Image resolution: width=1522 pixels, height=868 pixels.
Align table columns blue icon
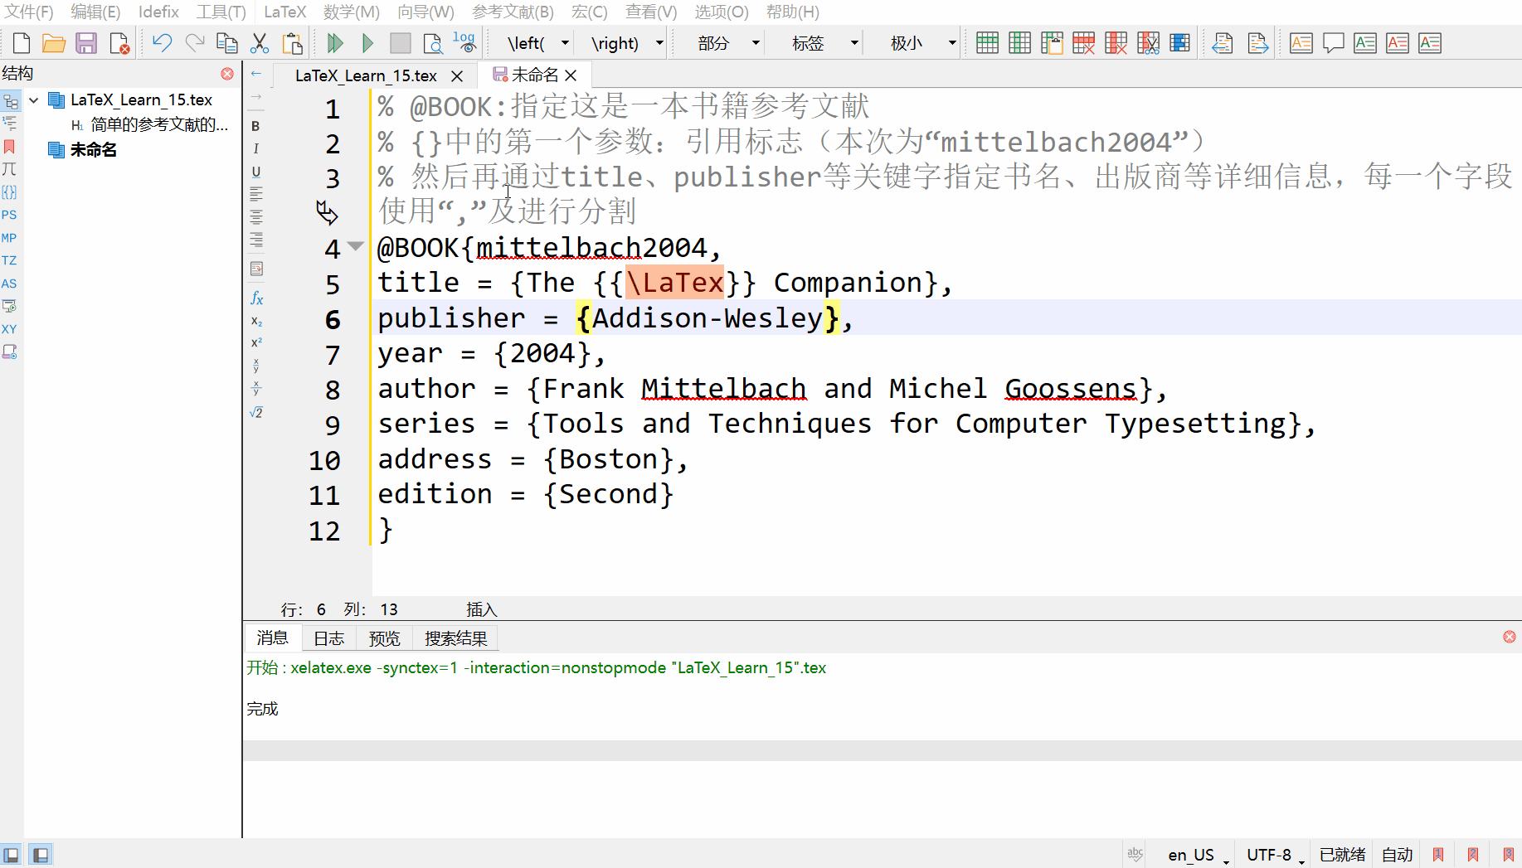(x=1179, y=43)
